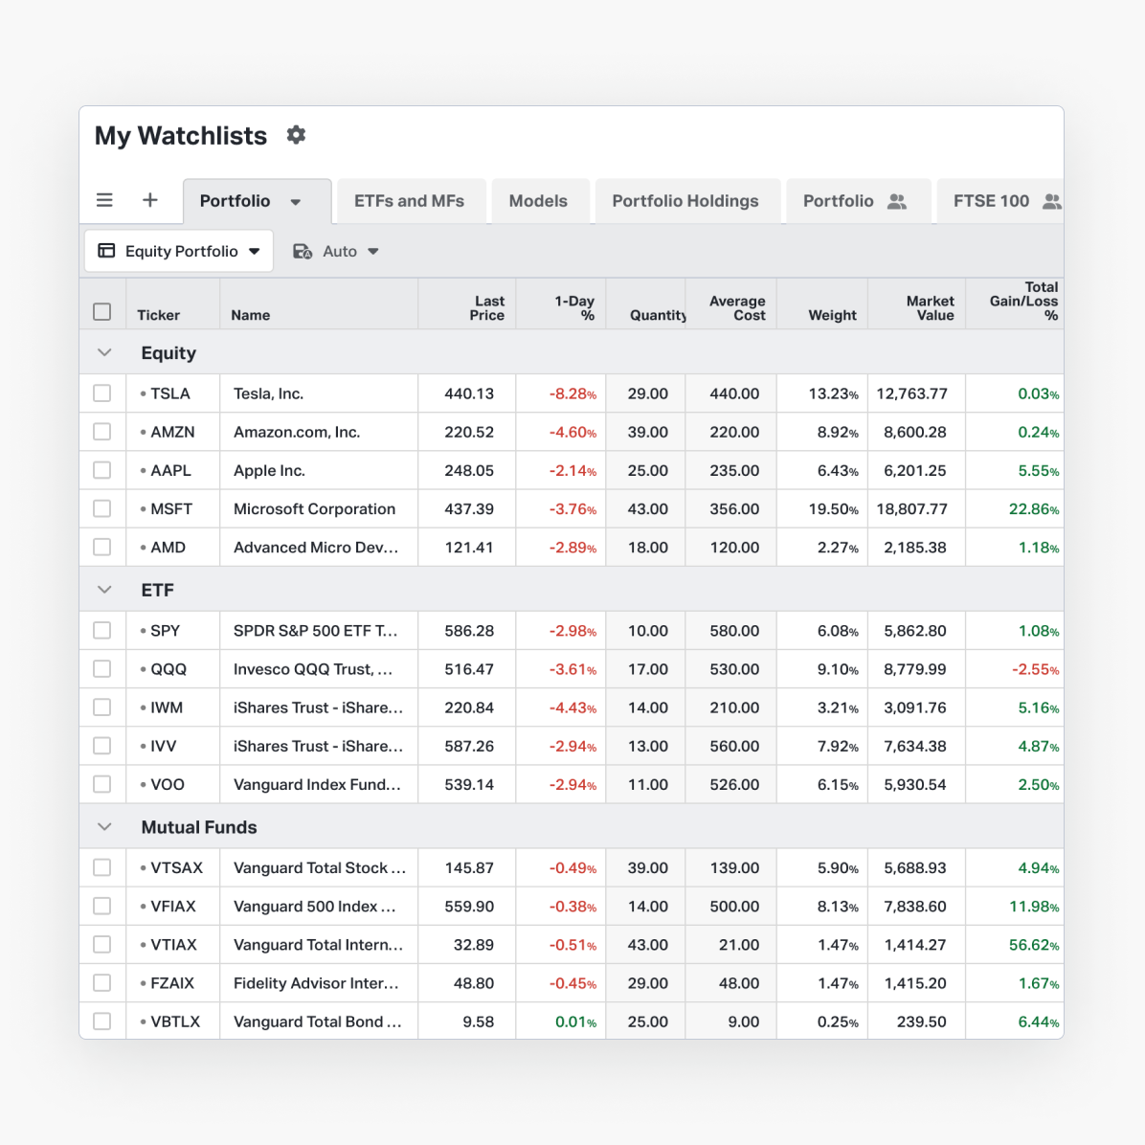Open the Equity Portfolio view dropdown
This screenshot has height=1145, width=1145.
255,251
